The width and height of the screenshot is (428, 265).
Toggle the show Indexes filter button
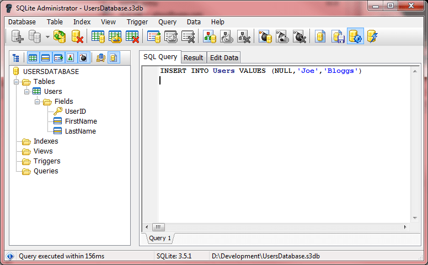(58, 57)
